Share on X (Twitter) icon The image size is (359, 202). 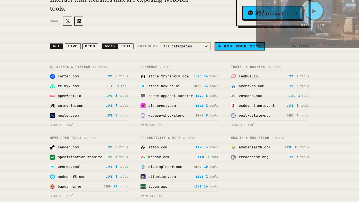68,21
